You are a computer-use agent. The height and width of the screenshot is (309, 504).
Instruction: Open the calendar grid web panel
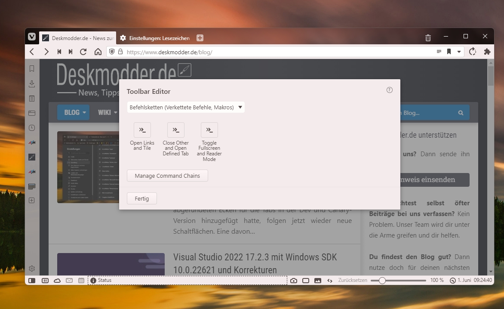tap(32, 186)
